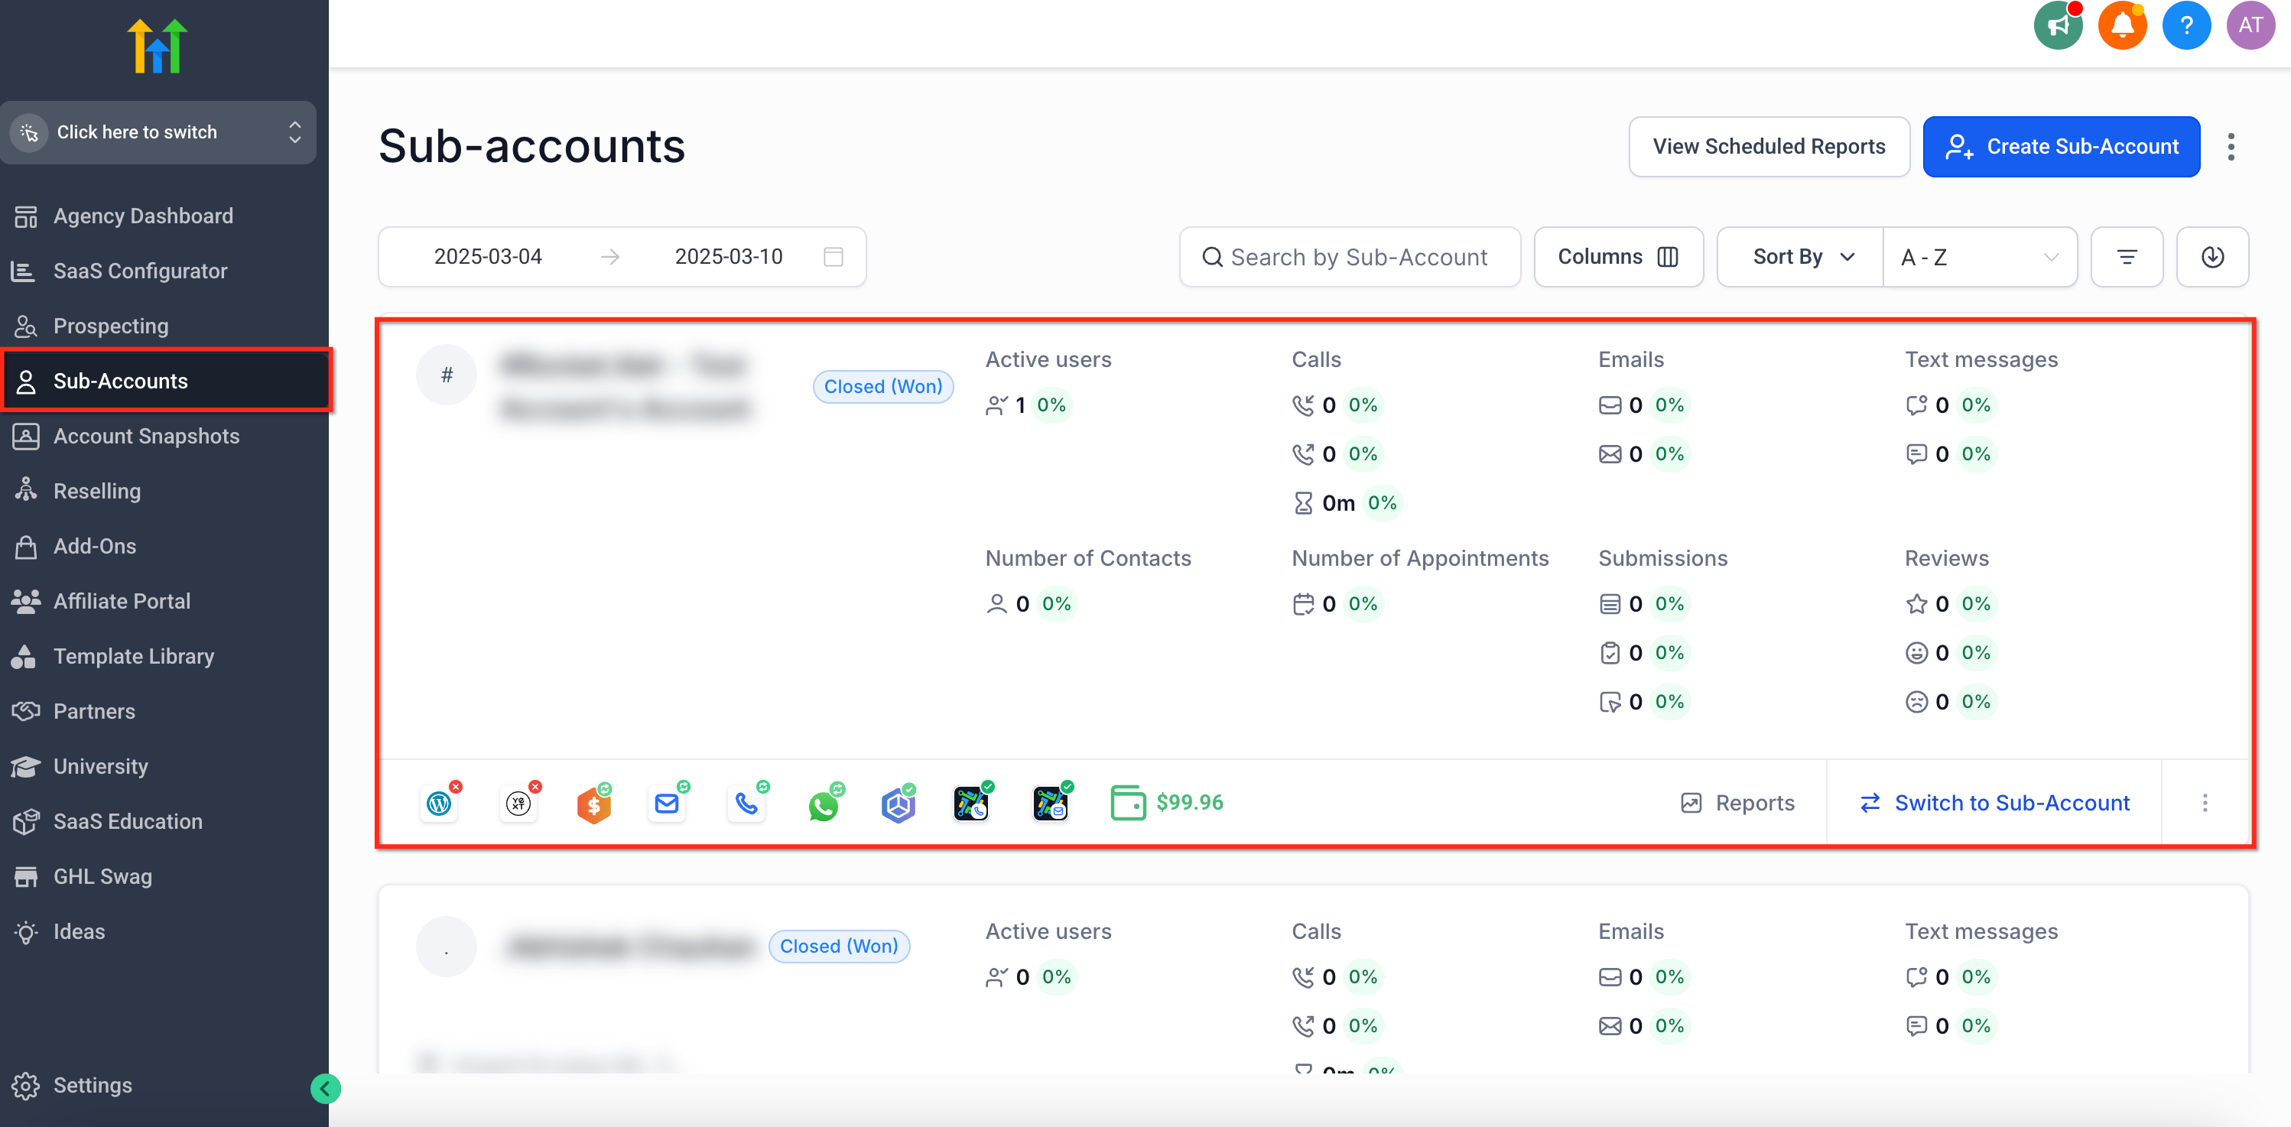The height and width of the screenshot is (1127, 2291).
Task: Click the orange dollar hexagon icon
Action: click(593, 804)
